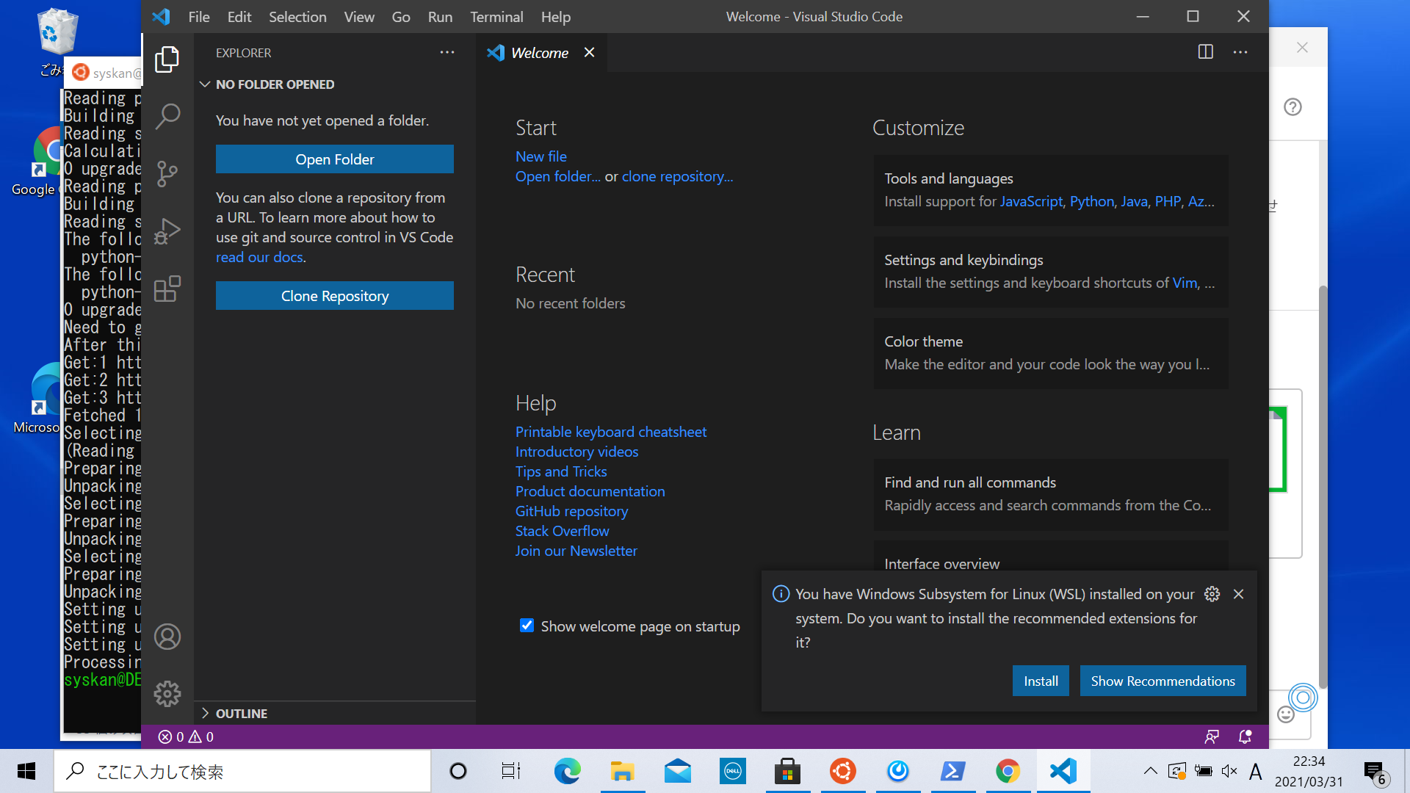Click the Open Folder button

[335, 159]
